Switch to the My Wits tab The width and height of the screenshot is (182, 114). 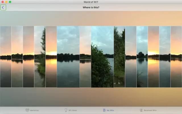pyautogui.click(x=105, y=110)
